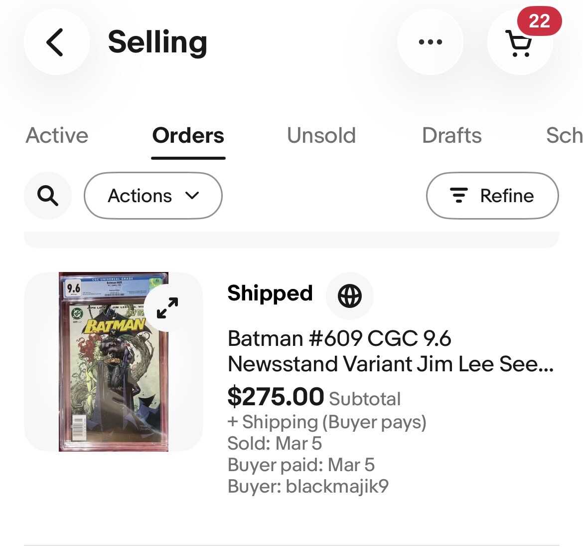This screenshot has height=548, width=583.
Task: Tap the Selling page heading
Action: click(x=157, y=42)
